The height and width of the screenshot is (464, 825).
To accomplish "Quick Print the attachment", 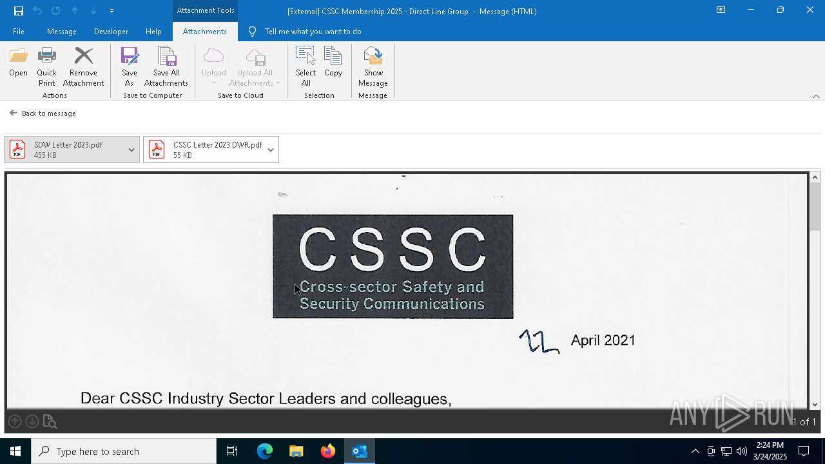I will point(46,67).
